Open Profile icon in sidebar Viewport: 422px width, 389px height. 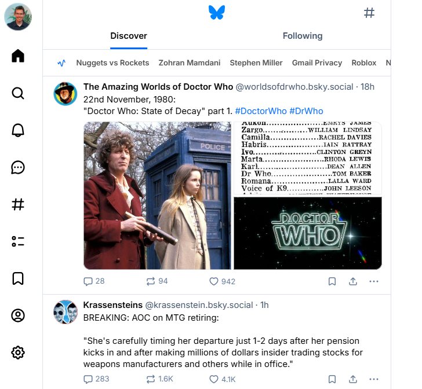(x=18, y=315)
